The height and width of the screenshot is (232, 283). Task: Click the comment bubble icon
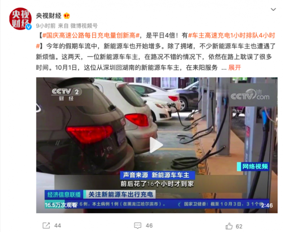(137, 226)
